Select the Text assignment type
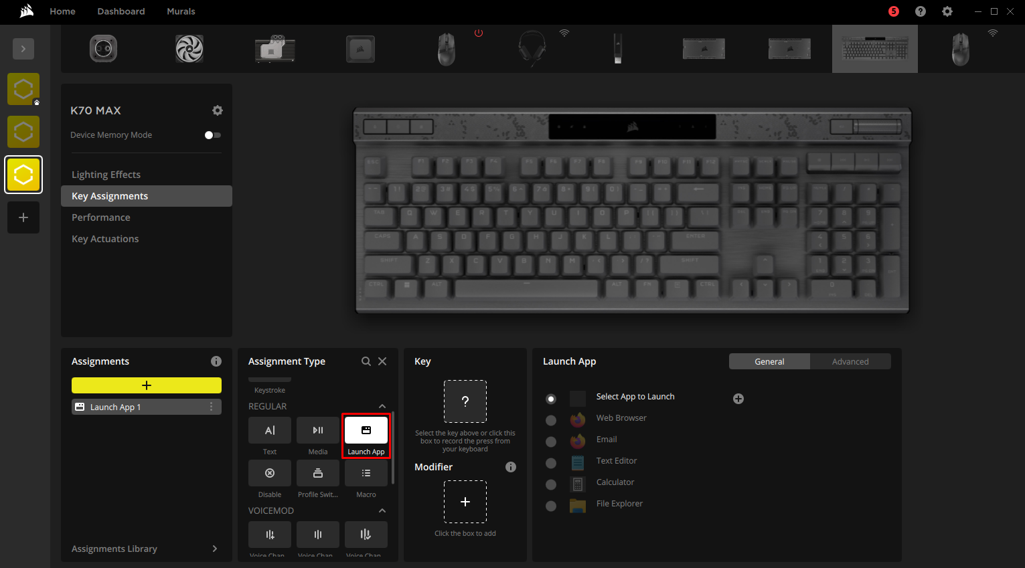Viewport: 1025px width, 568px height. [269, 430]
